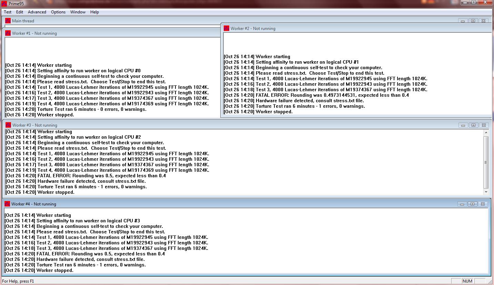Click the Main thread title text
The image size is (494, 285).
pos(23,21)
